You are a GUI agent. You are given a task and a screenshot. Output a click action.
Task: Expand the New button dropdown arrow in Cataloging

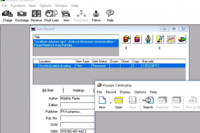tap(110, 103)
